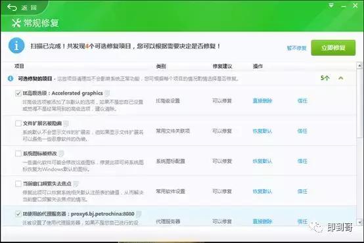
Task: Open note icon next to 当前窗口频繁失去焦点
Action: coord(76,184)
